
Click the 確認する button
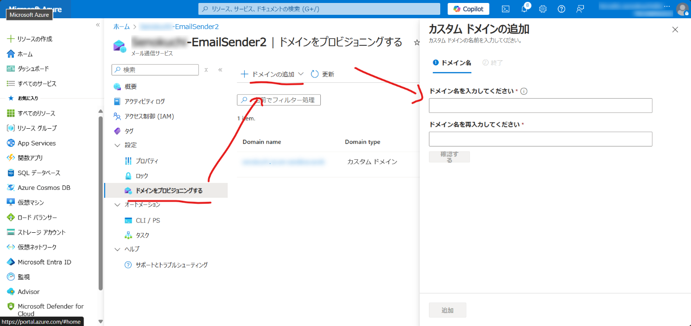tap(449, 157)
